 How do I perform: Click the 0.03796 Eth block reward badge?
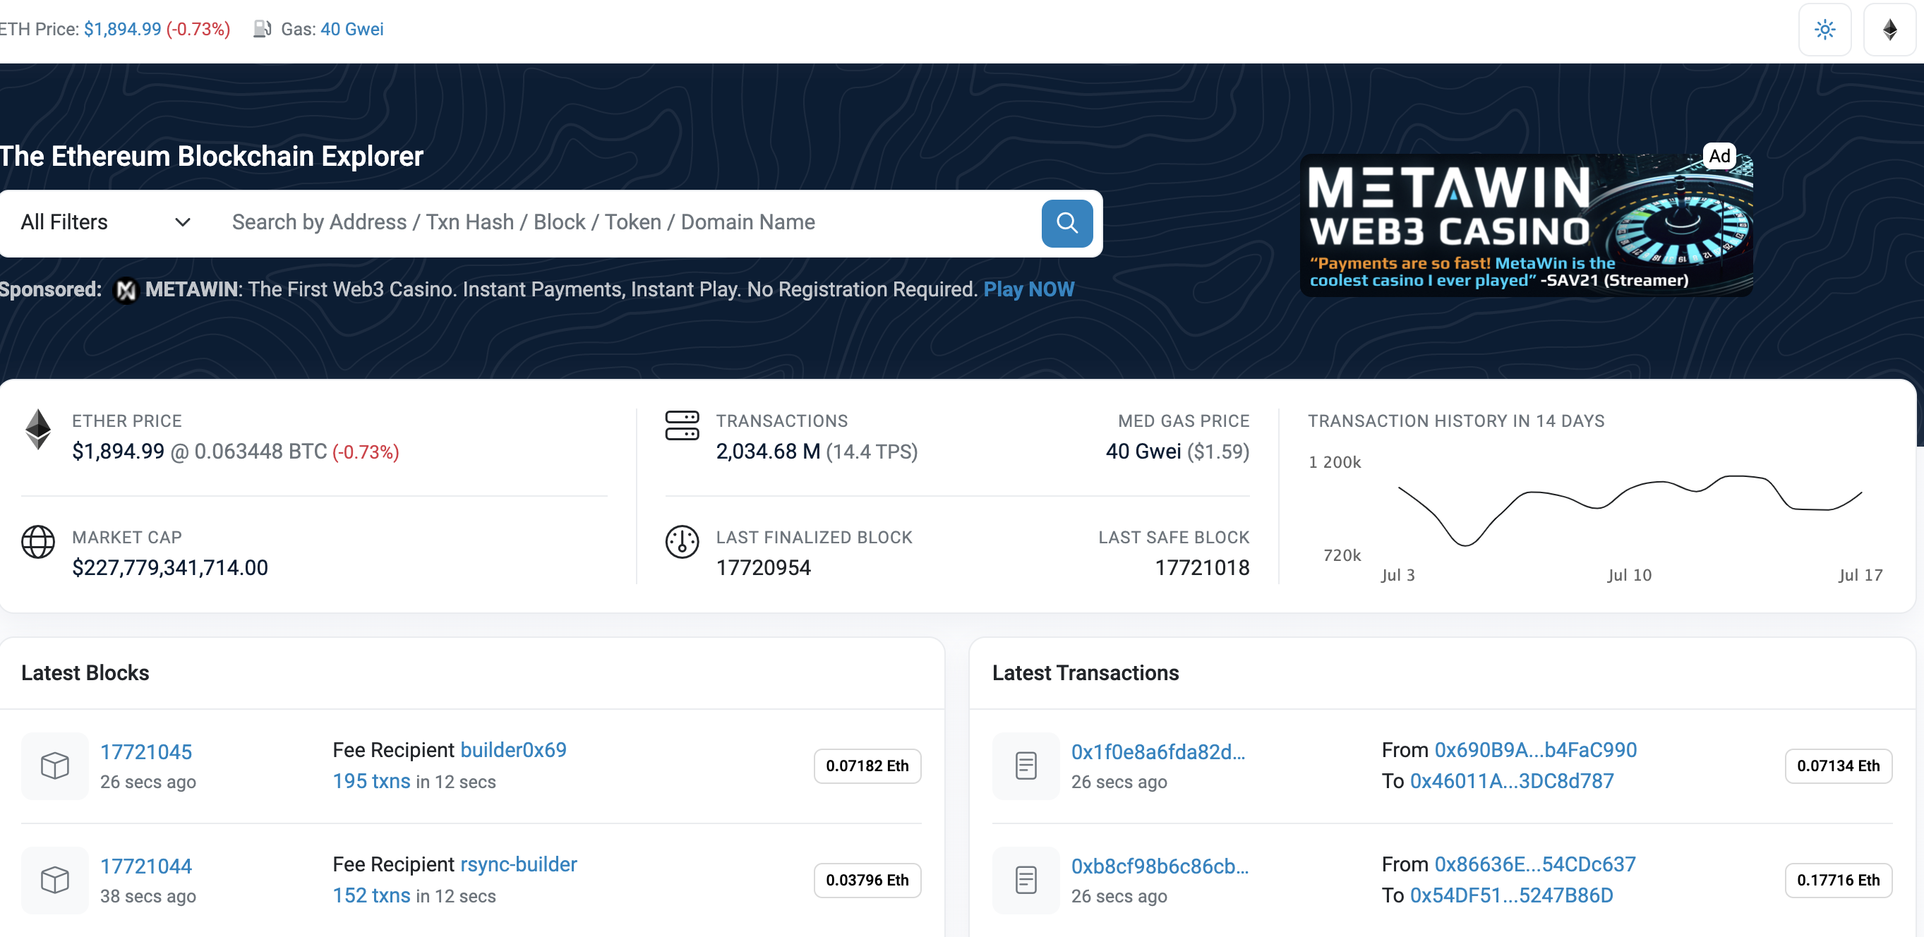pyautogui.click(x=867, y=881)
